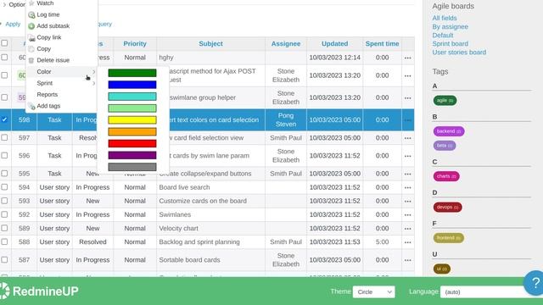Open the Language dropdown showing (auto)
The image size is (543, 305).
(x=491, y=291)
